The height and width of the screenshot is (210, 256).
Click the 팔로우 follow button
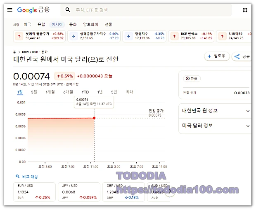[217, 56]
